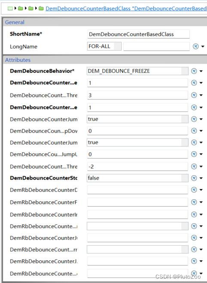Select the General section header

click(x=15, y=22)
